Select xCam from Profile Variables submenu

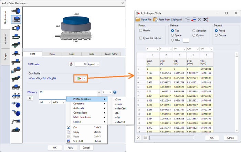pos(118,99)
